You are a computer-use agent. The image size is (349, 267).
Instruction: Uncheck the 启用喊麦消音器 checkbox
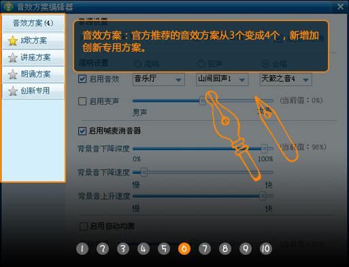82,131
